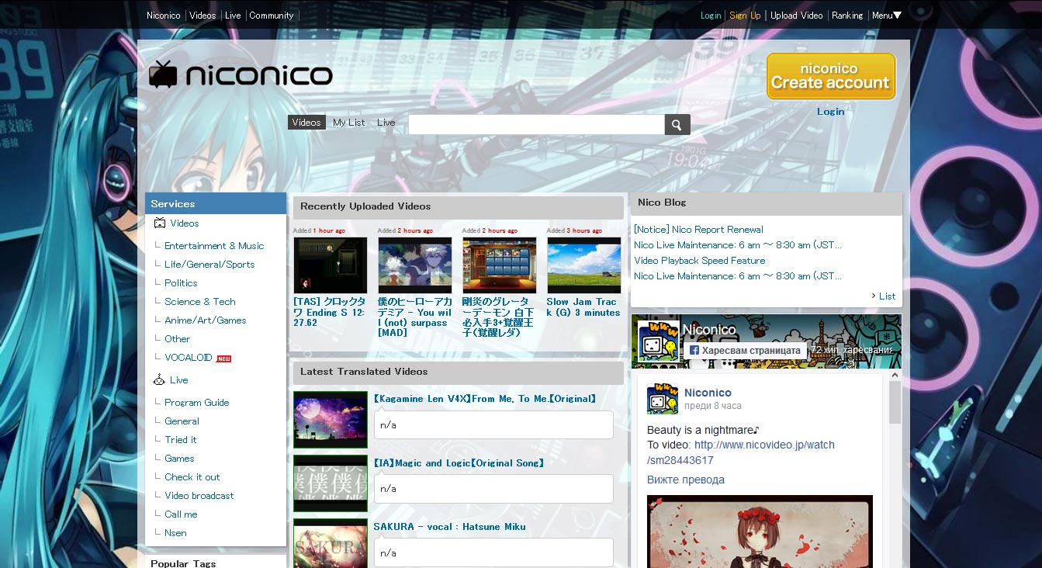
Task: Click the Login link in top bar
Action: tap(711, 16)
